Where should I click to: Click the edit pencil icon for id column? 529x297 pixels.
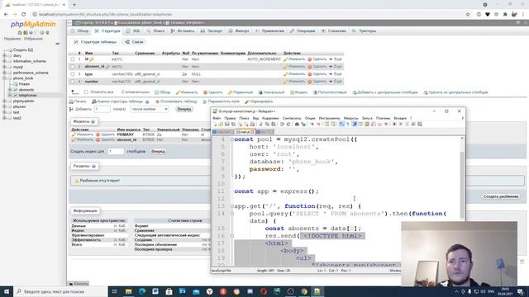pyautogui.click(x=286, y=59)
